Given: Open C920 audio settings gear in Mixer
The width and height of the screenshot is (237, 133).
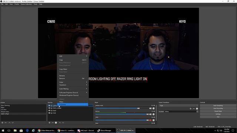Looking at the screenshot, I should pyautogui.click(x=154, y=120).
